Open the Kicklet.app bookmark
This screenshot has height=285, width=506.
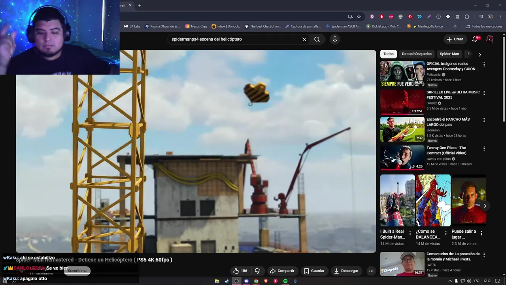383,27
